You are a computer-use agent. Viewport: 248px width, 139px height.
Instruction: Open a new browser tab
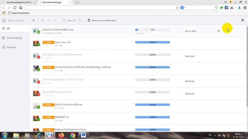pyautogui.click(x=77, y=2)
